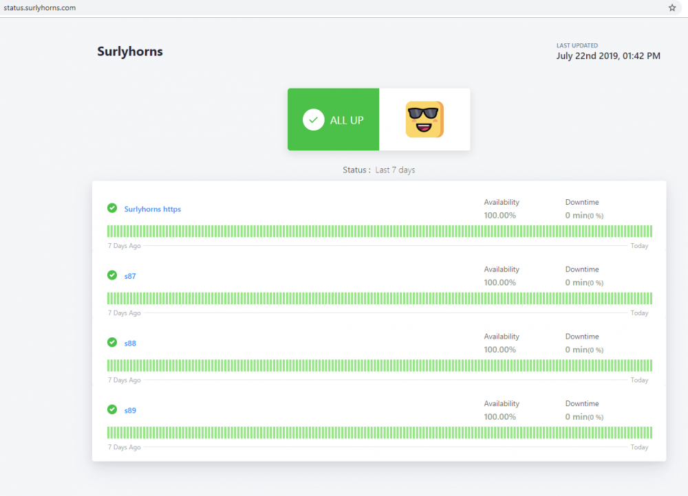Image resolution: width=688 pixels, height=496 pixels.
Task: Open the s89 monitor link
Action: (130, 411)
